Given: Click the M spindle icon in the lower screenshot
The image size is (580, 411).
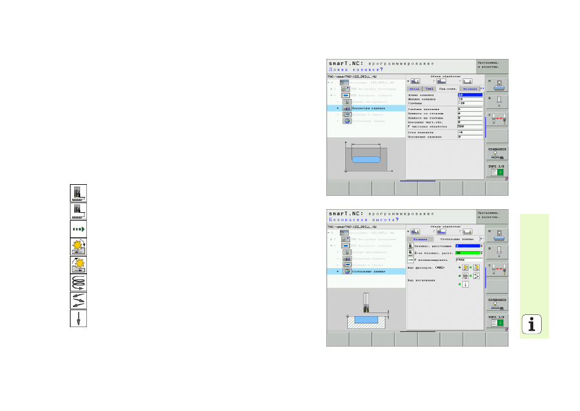Looking at the screenshot, I should (x=499, y=235).
